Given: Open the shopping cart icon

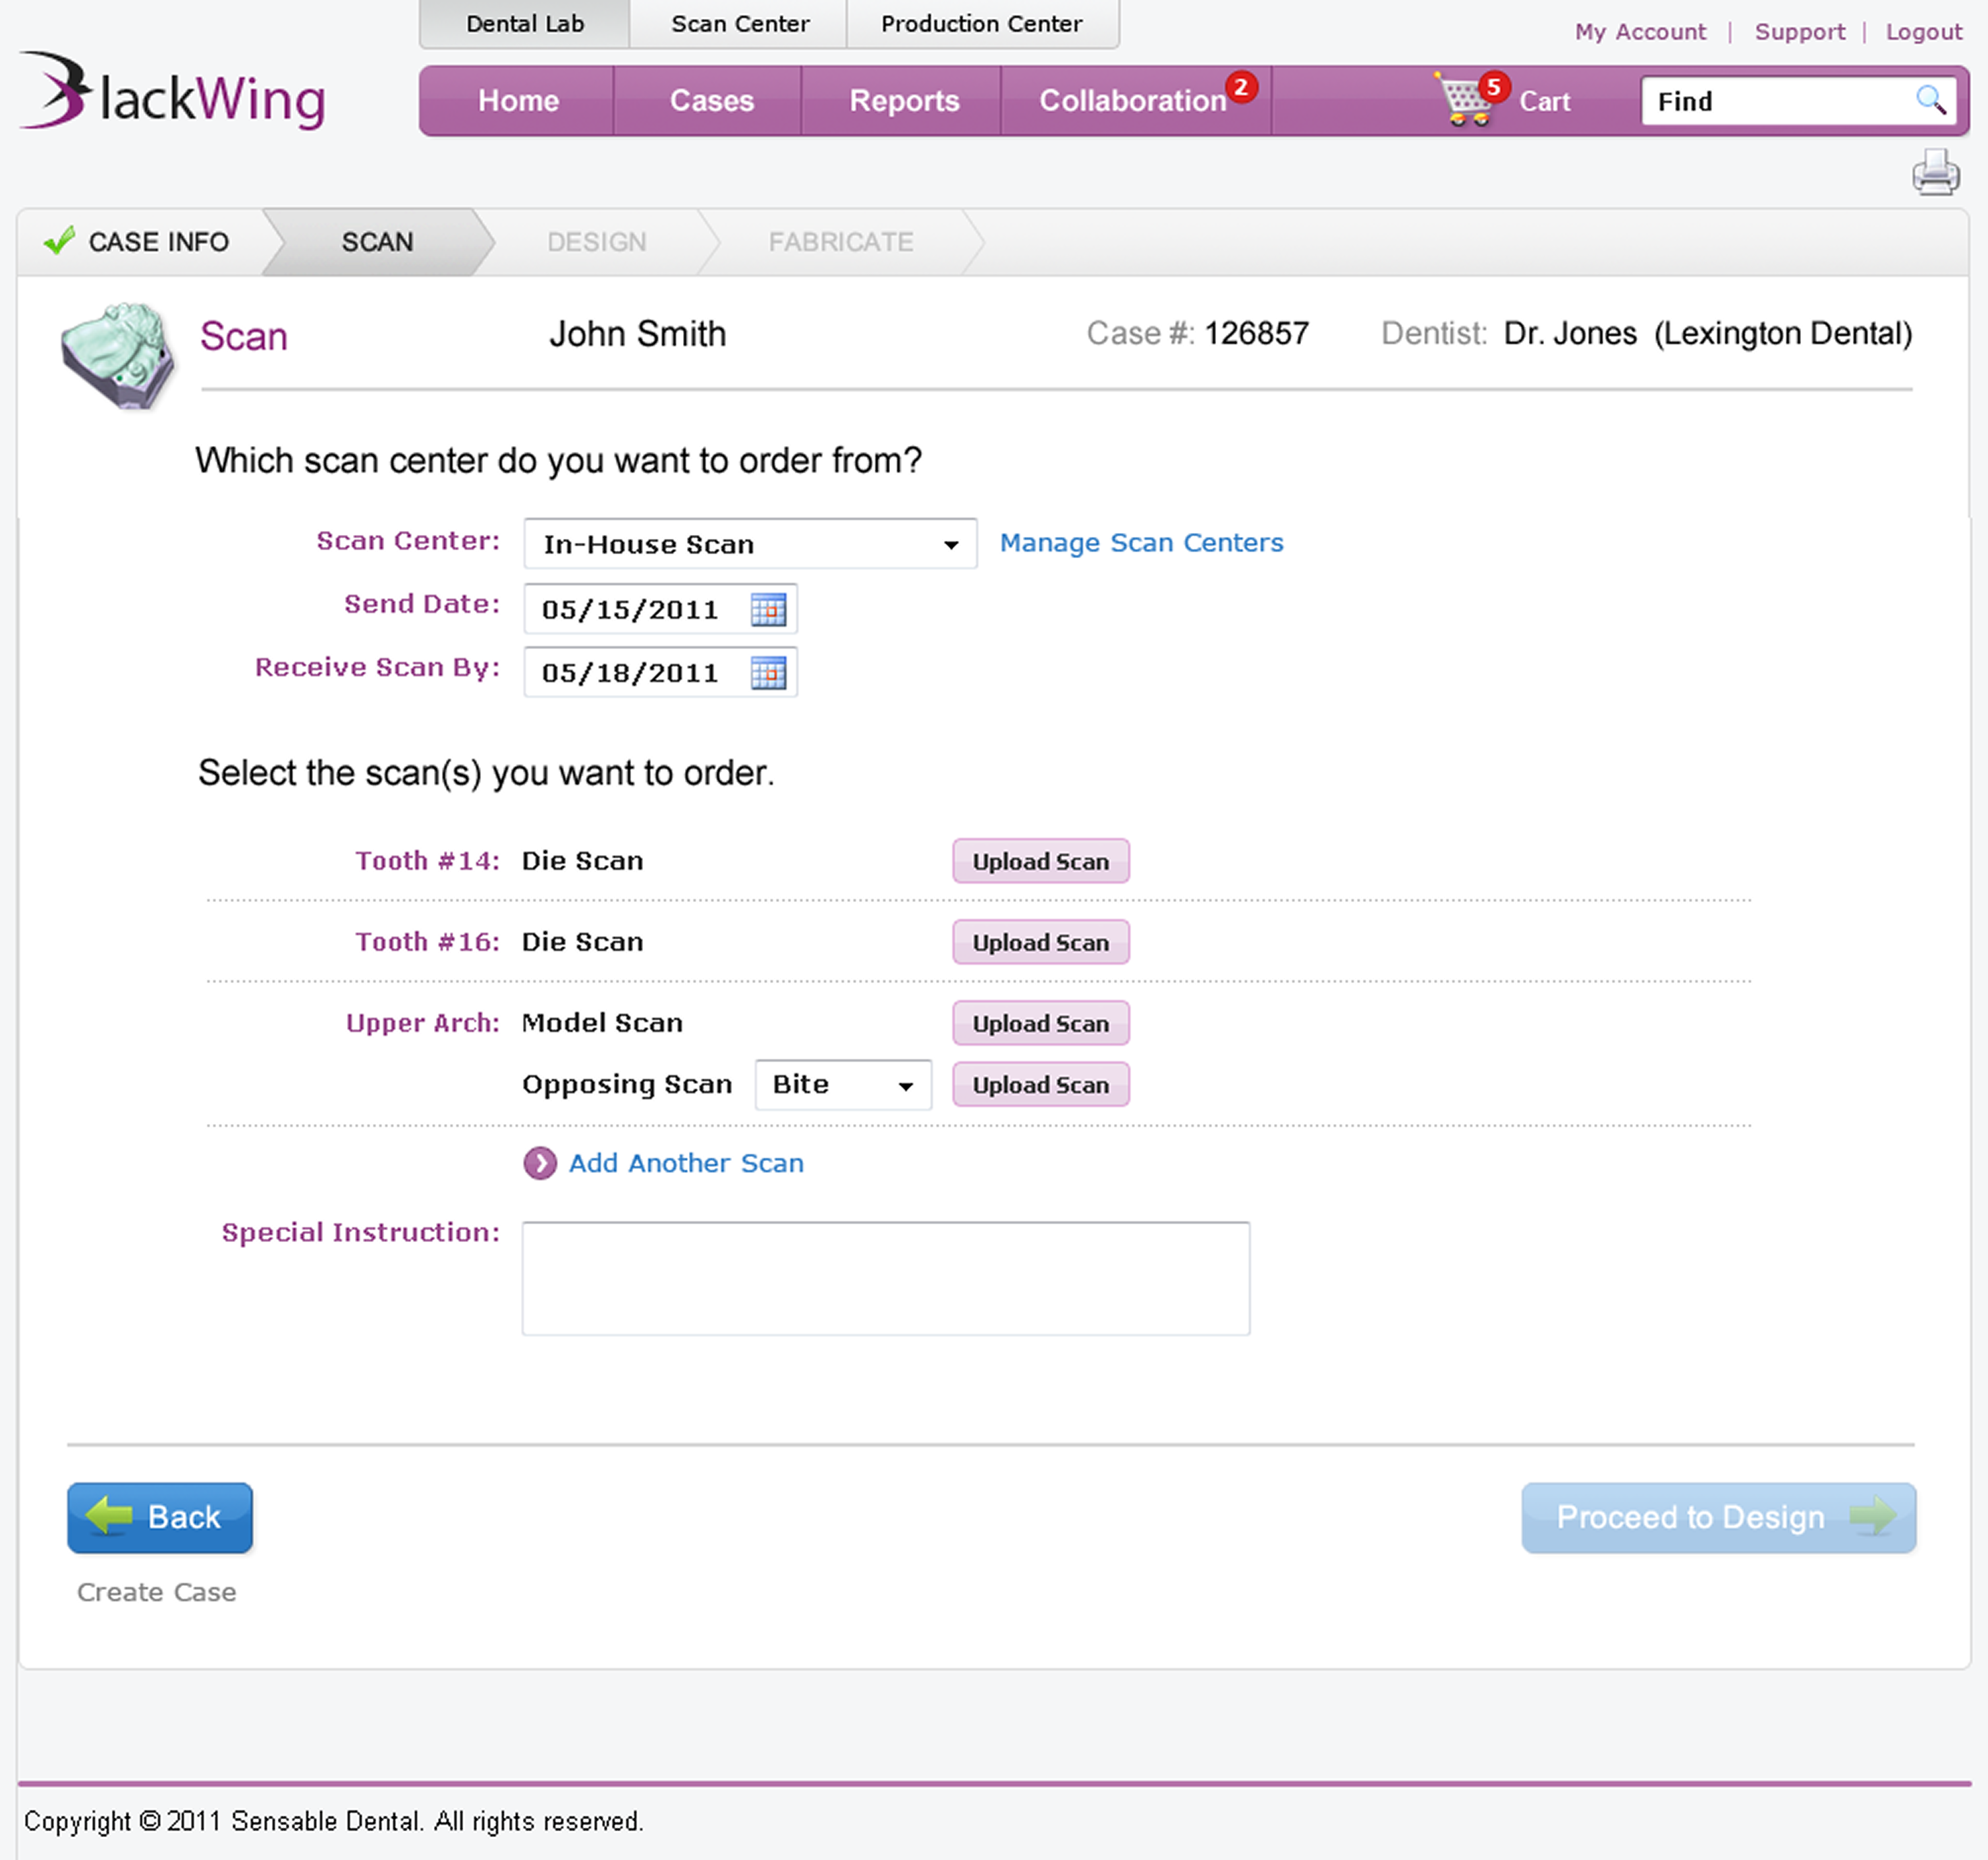Looking at the screenshot, I should pyautogui.click(x=1465, y=100).
